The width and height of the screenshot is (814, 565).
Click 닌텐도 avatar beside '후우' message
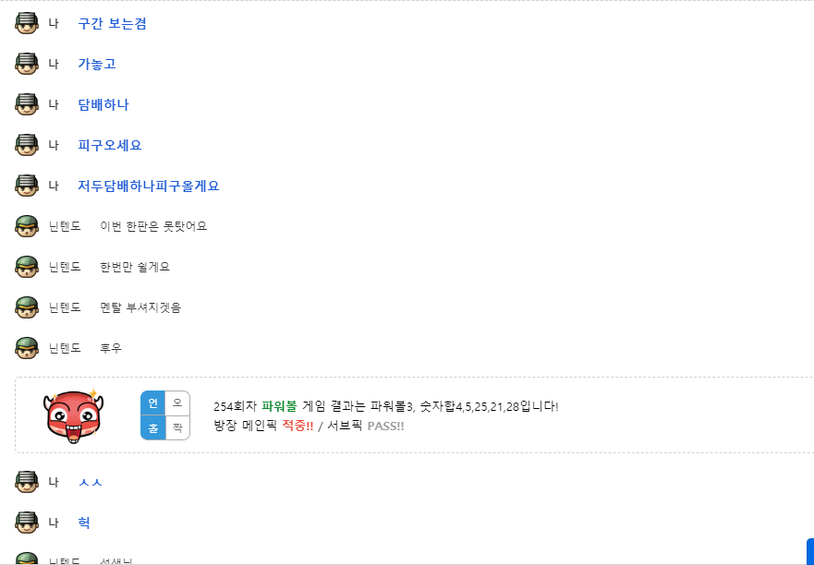(x=27, y=348)
